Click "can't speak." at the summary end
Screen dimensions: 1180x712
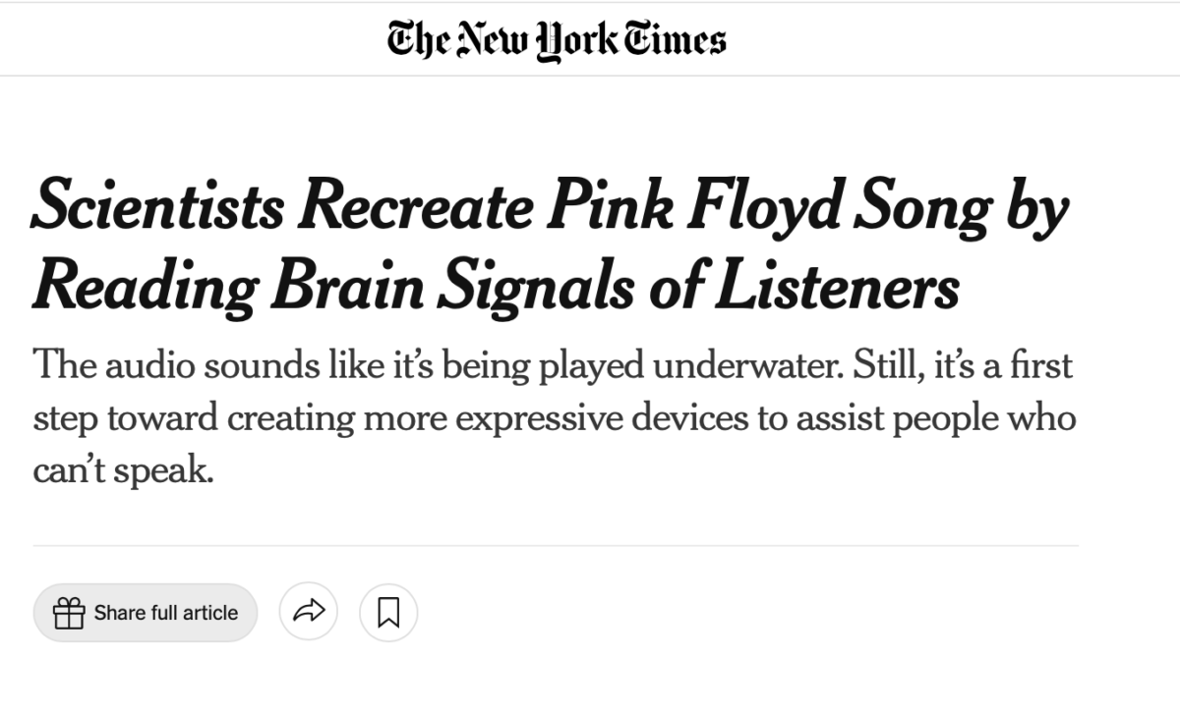click(122, 471)
